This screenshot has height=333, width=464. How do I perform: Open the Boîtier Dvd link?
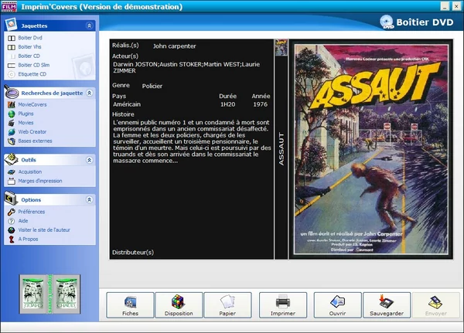tap(30, 38)
